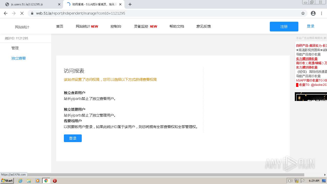Click the dark banner ad image
This screenshot has width=327, height=184.
[x=311, y=97]
